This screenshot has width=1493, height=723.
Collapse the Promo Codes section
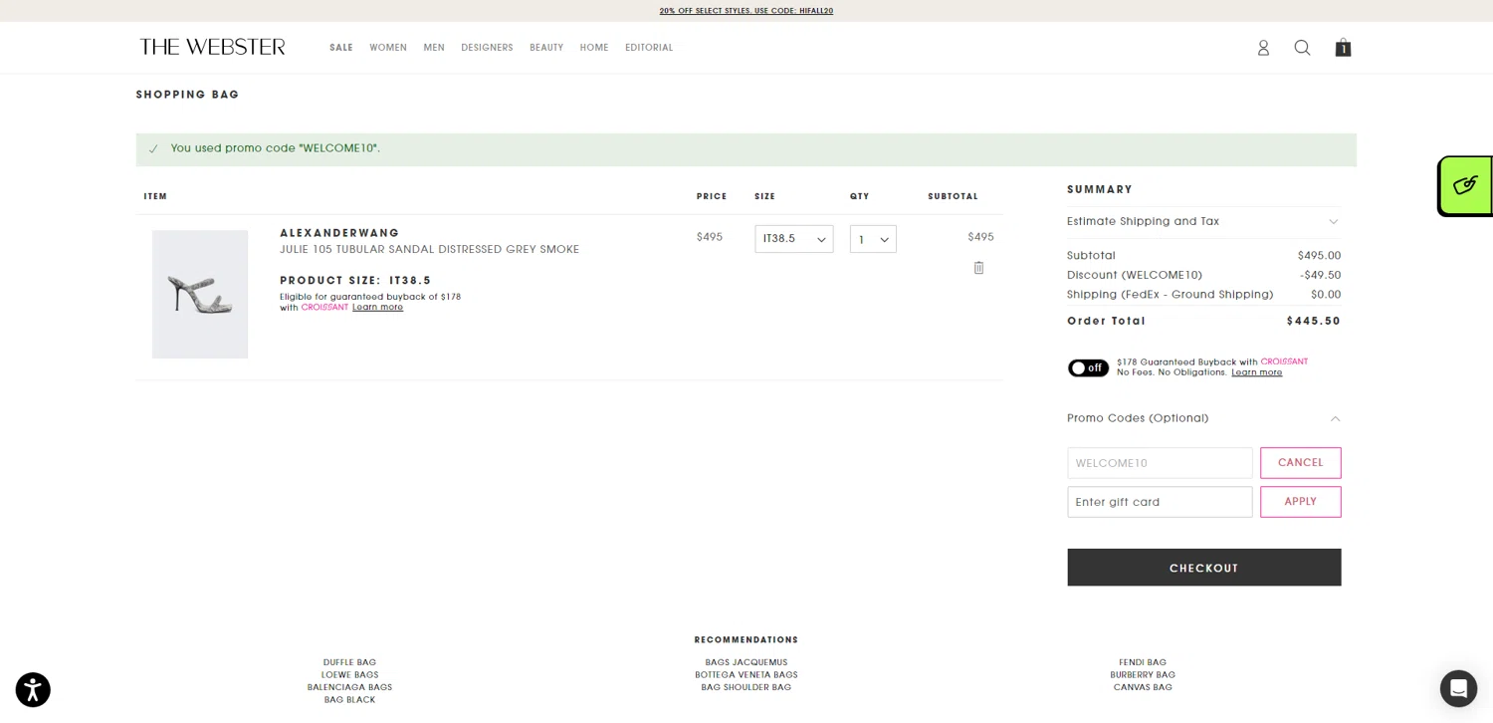[1203, 418]
